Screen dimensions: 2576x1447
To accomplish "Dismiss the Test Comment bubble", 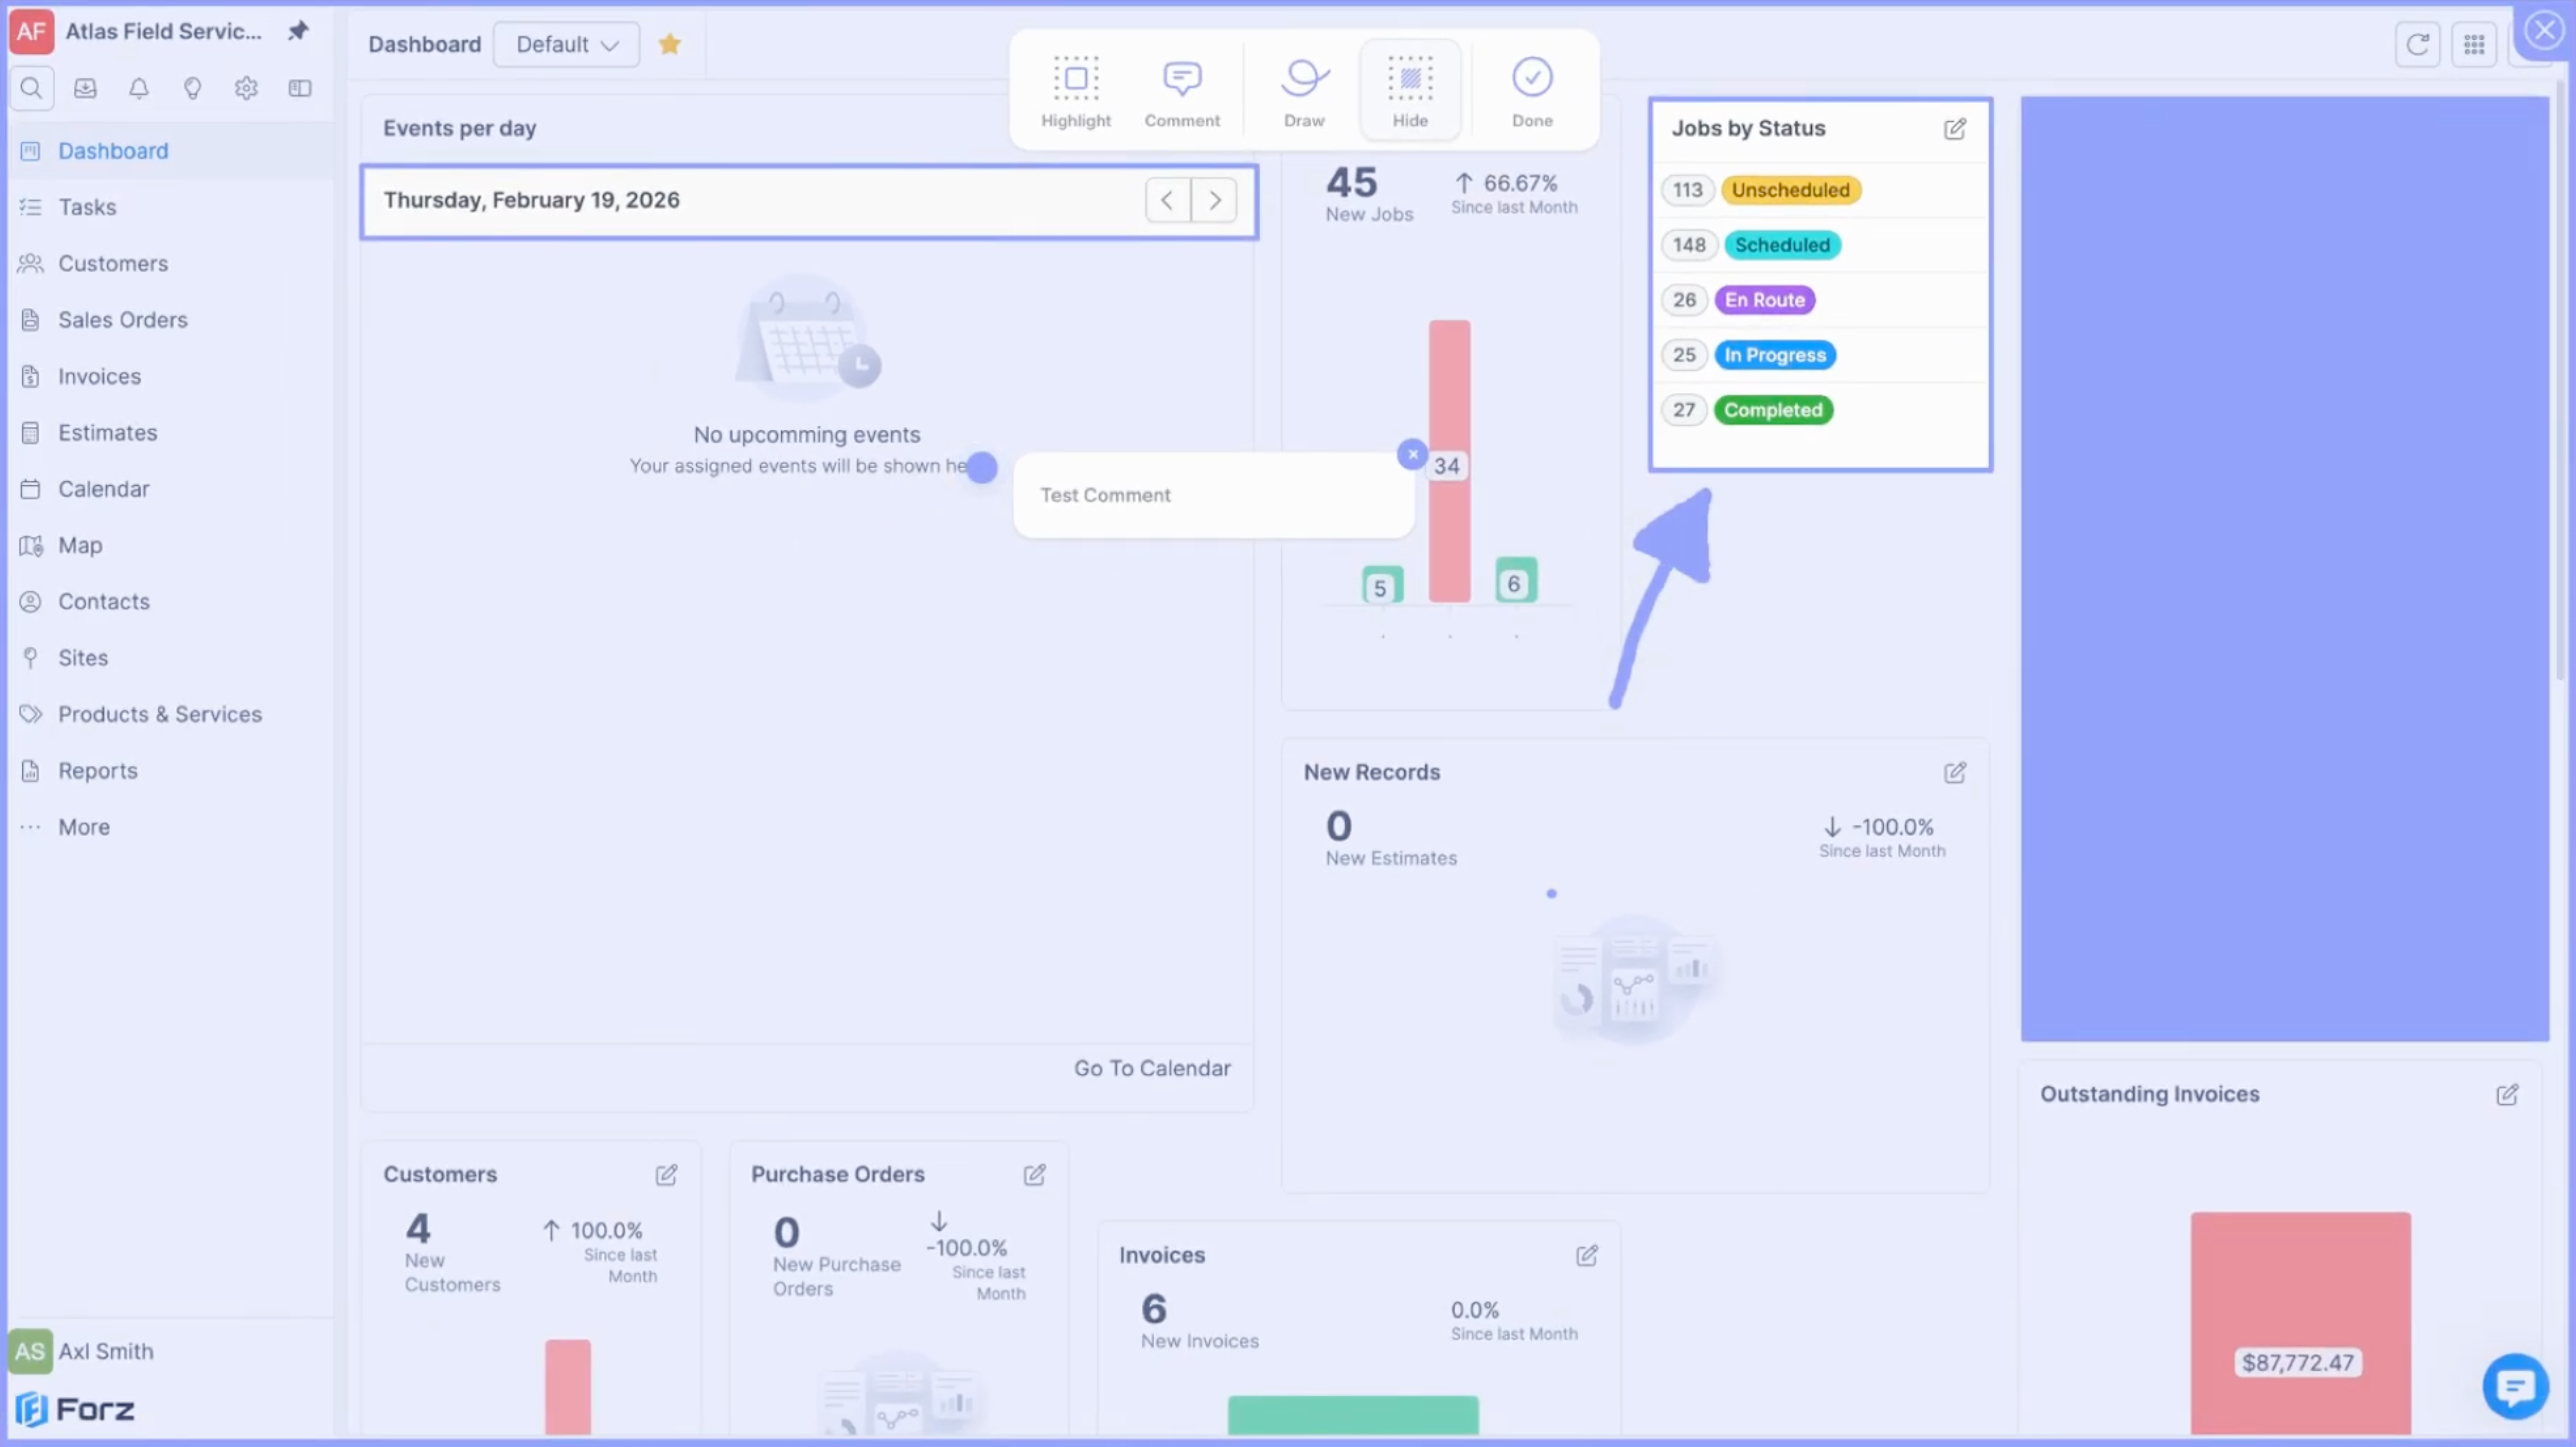I will tap(1411, 454).
